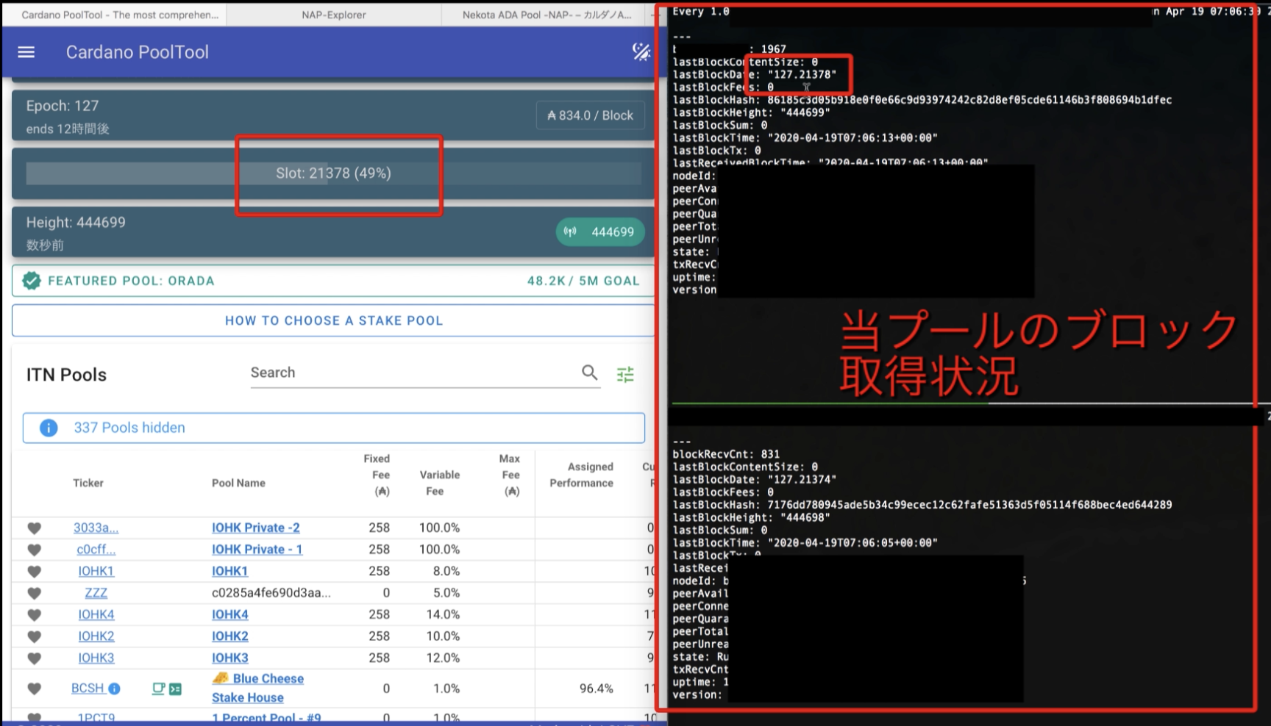The image size is (1271, 726).
Task: Sort by Assigned Performance column header
Action: pos(581,475)
